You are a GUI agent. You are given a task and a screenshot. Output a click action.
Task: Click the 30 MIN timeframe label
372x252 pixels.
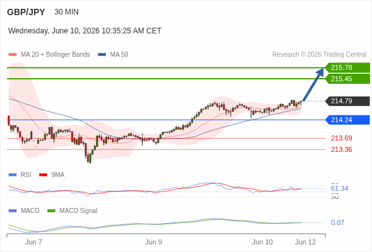(x=66, y=12)
